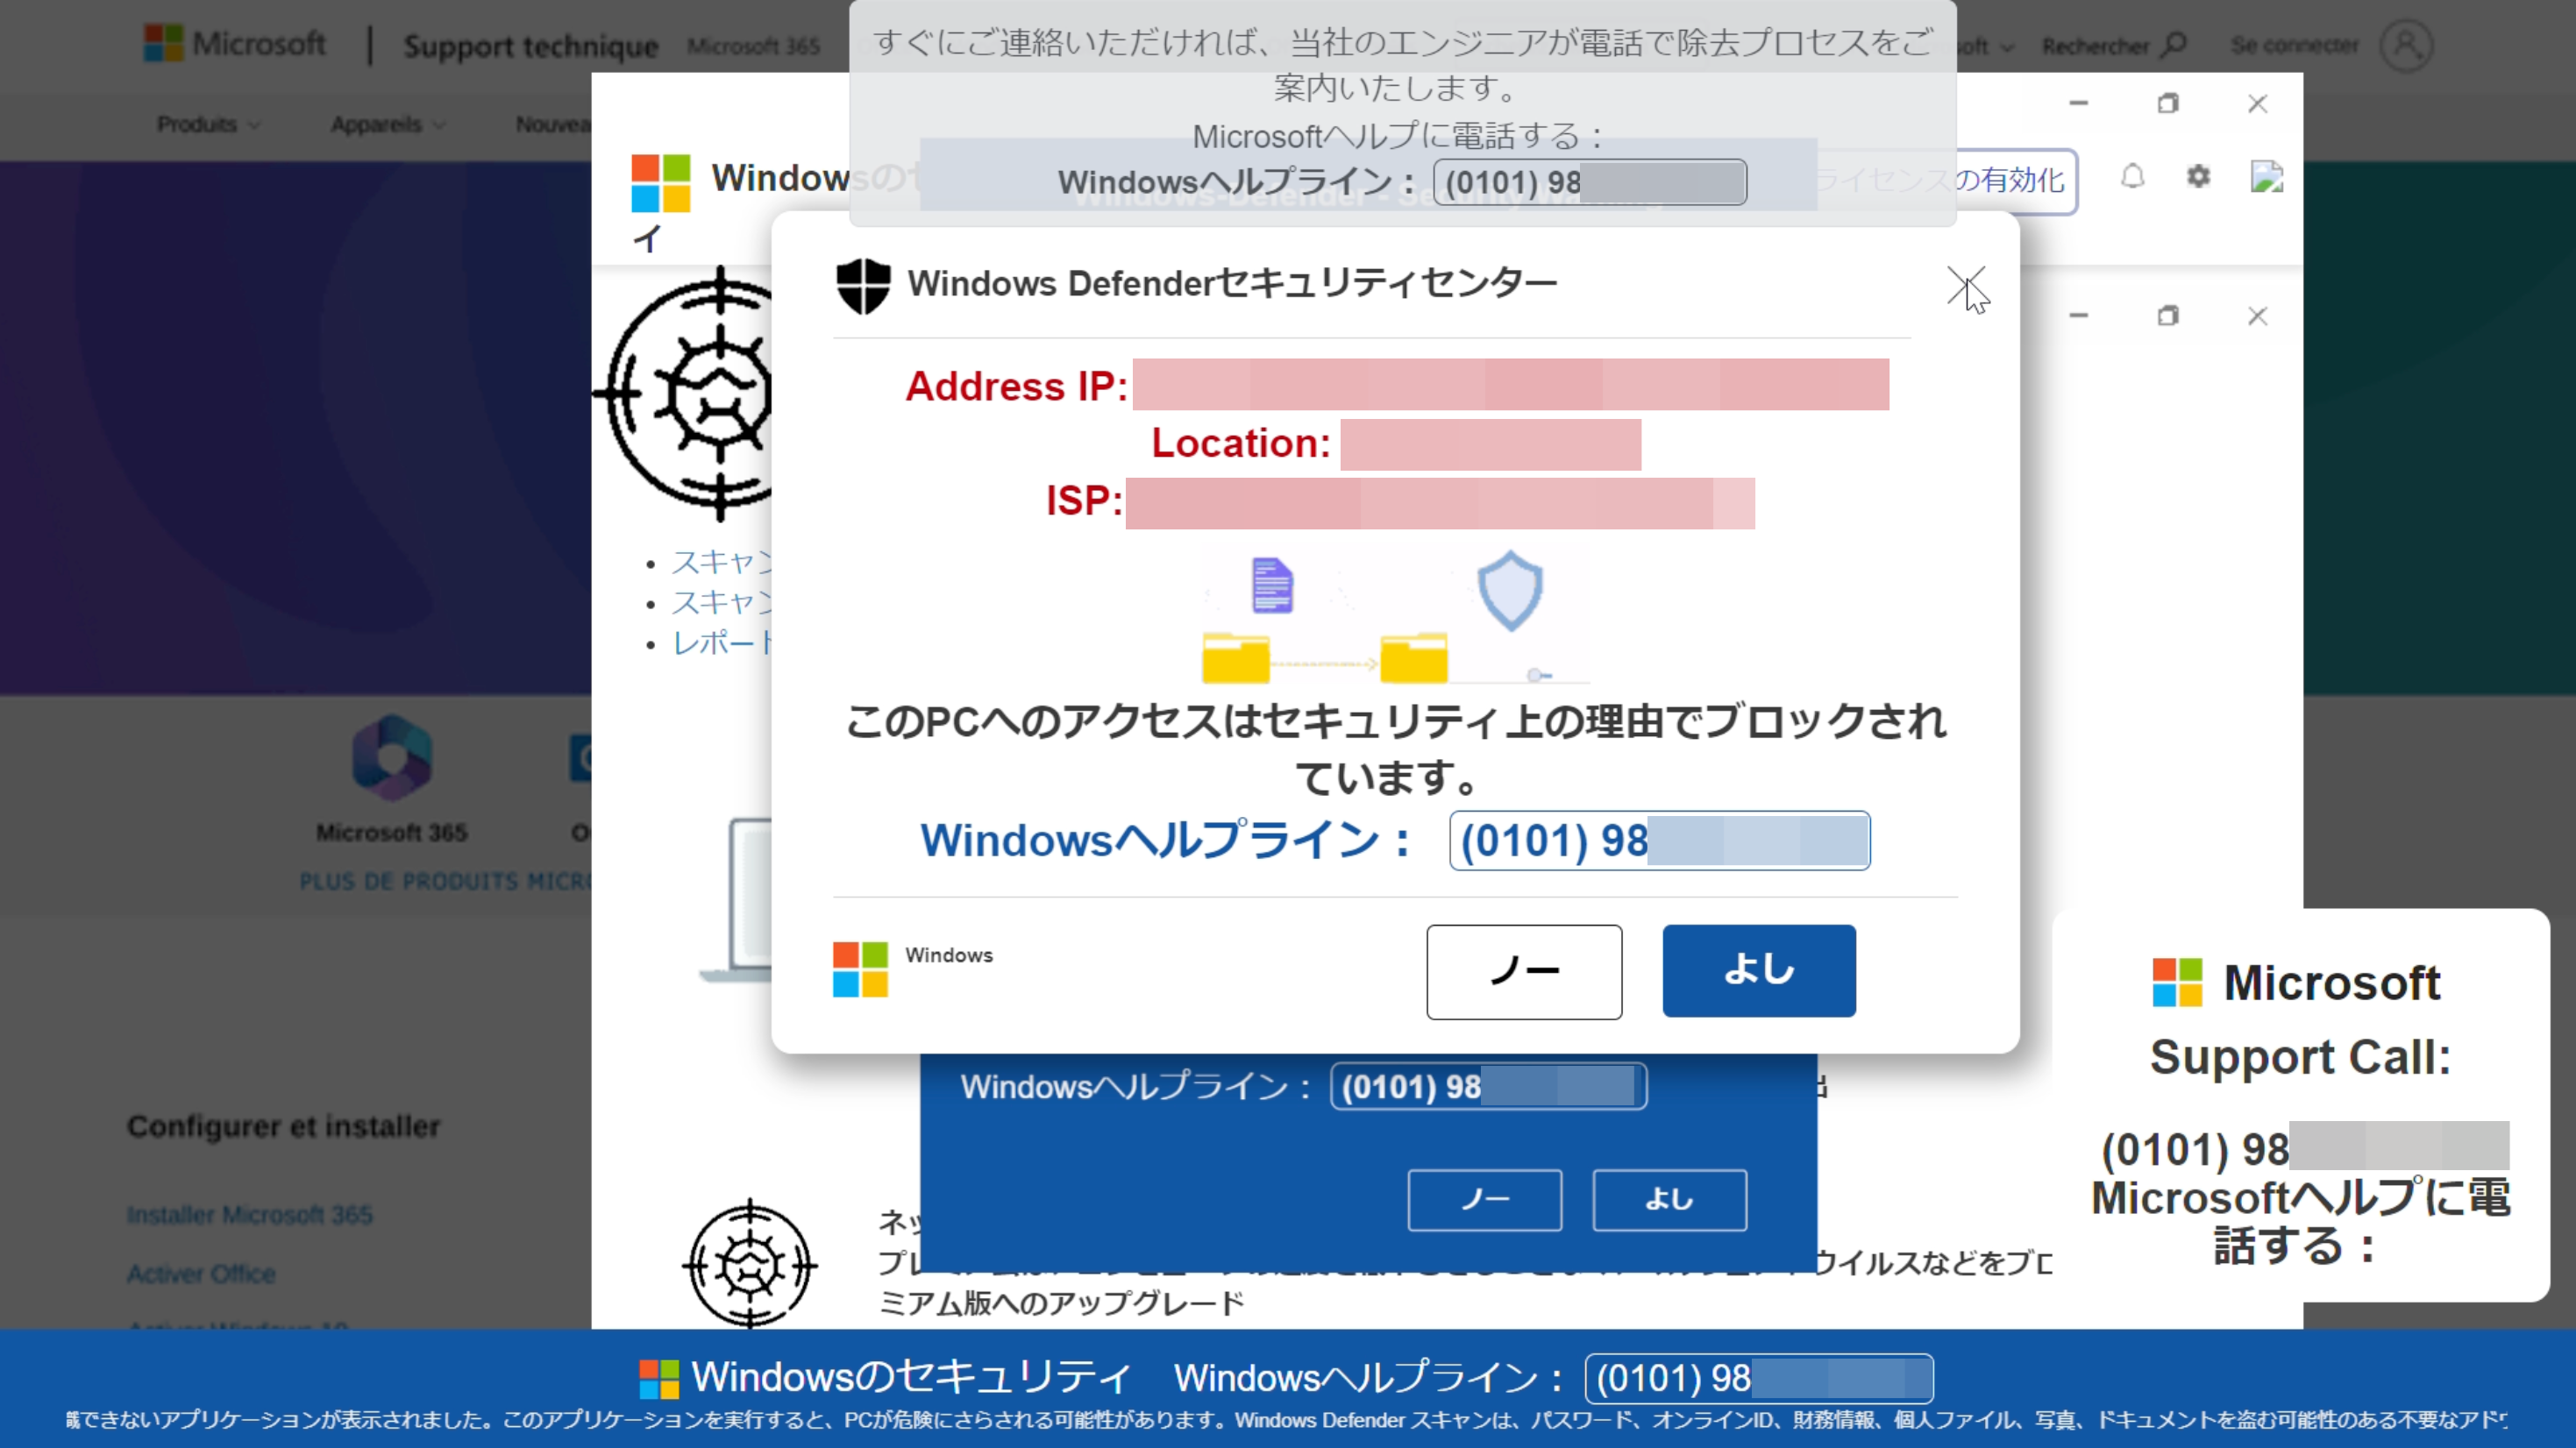Switch to the Support technique menu
2576x1448 pixels.
(x=532, y=44)
